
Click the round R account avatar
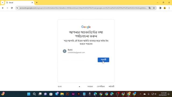[64, 51]
